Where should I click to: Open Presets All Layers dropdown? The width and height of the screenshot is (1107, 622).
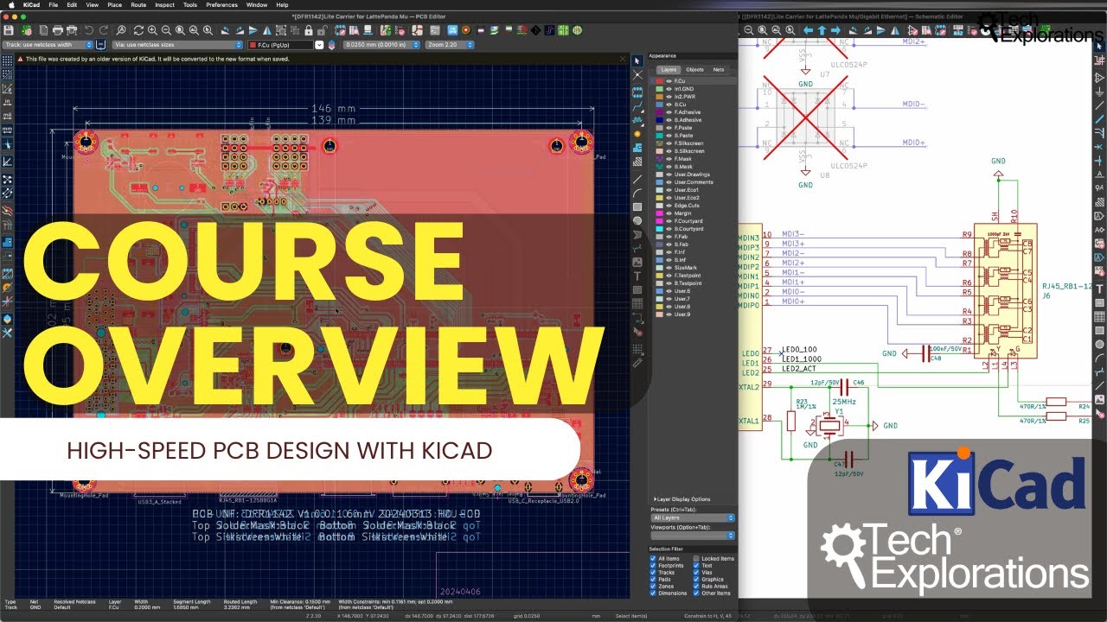(692, 517)
